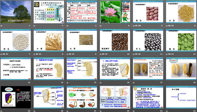The width and height of the screenshot is (197, 112).
Task: Click the star icon under slide 14
Action: (34, 83)
